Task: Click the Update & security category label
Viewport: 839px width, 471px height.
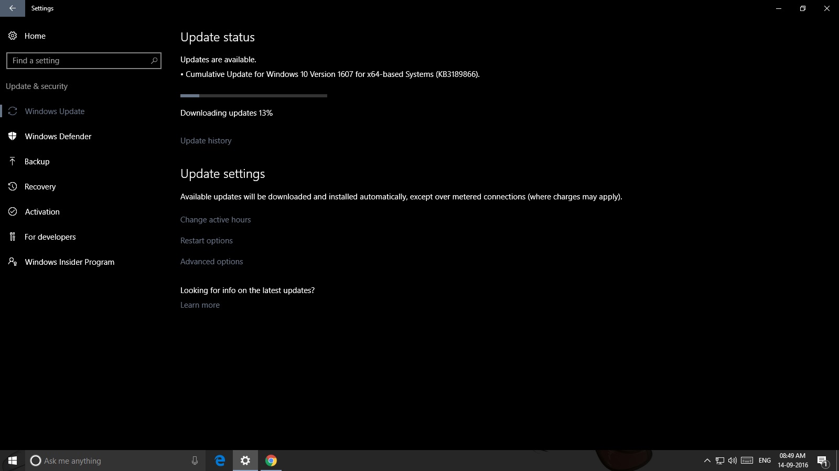Action: click(37, 86)
